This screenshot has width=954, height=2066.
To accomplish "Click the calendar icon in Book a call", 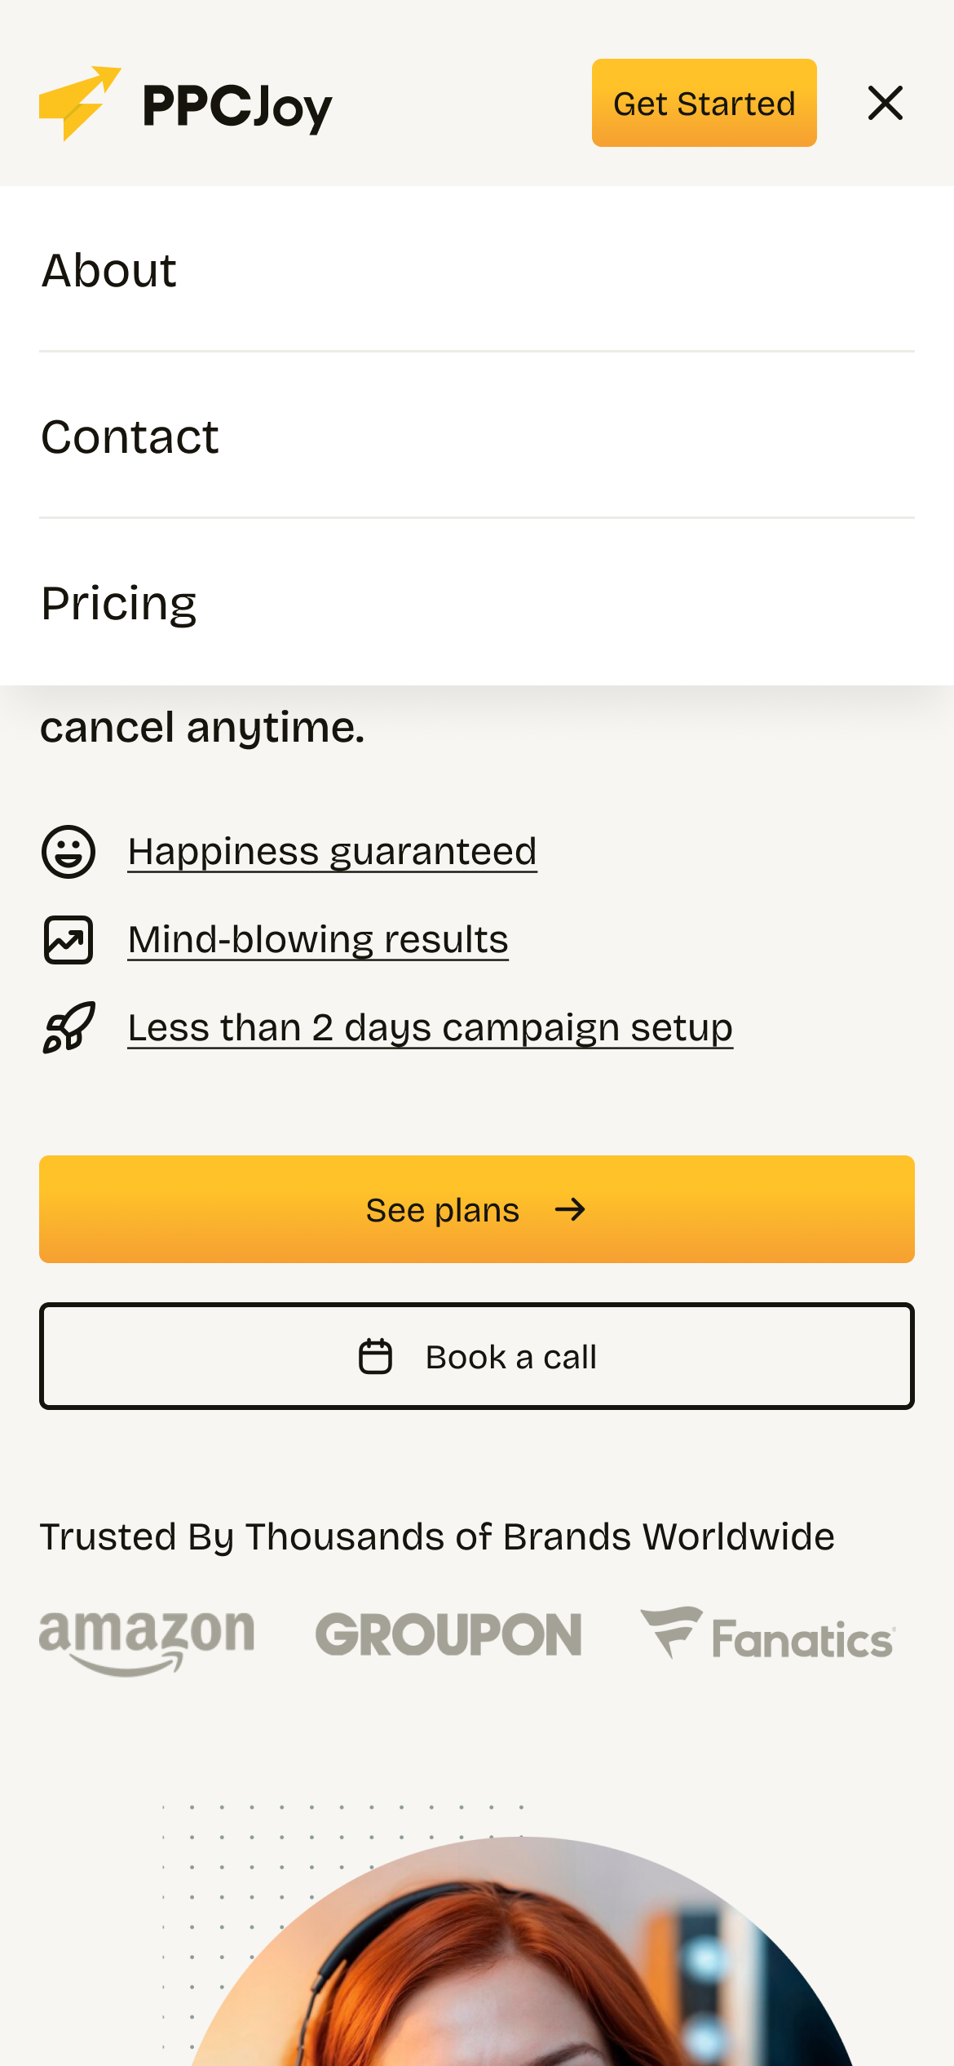I will (x=376, y=1357).
